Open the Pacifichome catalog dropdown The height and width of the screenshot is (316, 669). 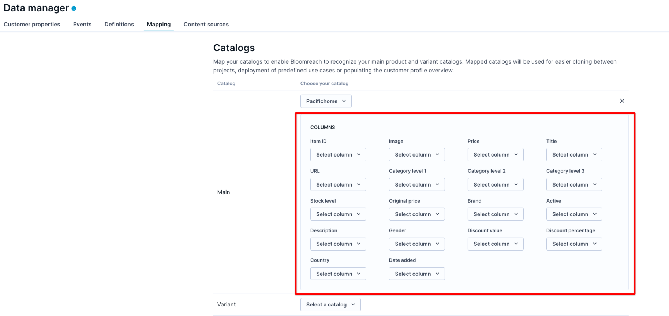[326, 101]
